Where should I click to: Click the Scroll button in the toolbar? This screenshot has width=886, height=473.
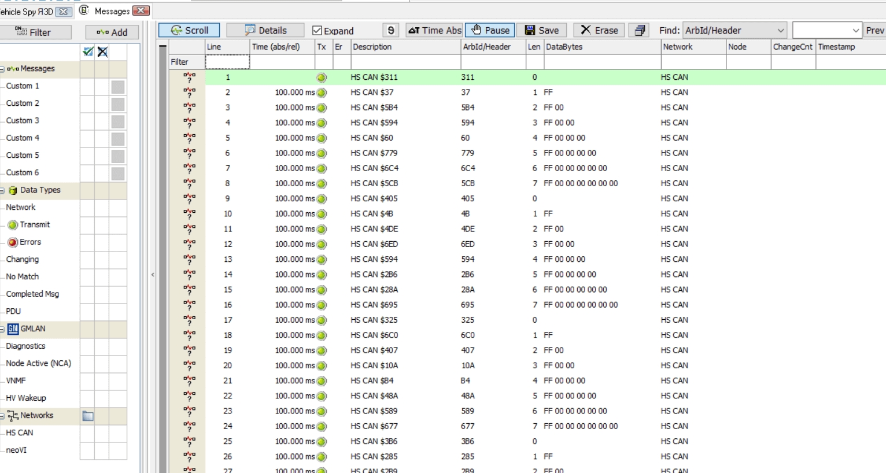tap(189, 31)
